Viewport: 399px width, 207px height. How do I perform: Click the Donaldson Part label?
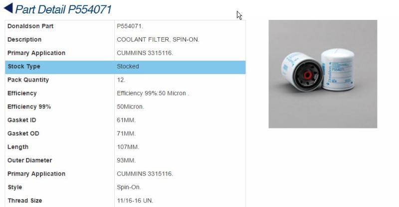click(x=30, y=26)
